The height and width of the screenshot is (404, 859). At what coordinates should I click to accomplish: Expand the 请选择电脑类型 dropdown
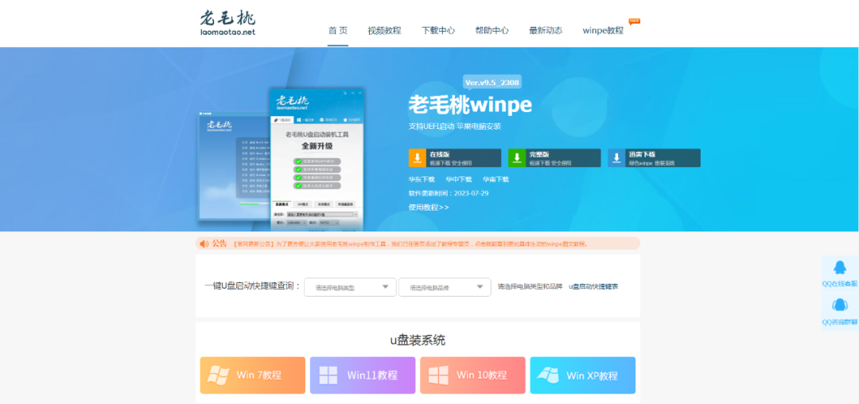click(x=350, y=287)
